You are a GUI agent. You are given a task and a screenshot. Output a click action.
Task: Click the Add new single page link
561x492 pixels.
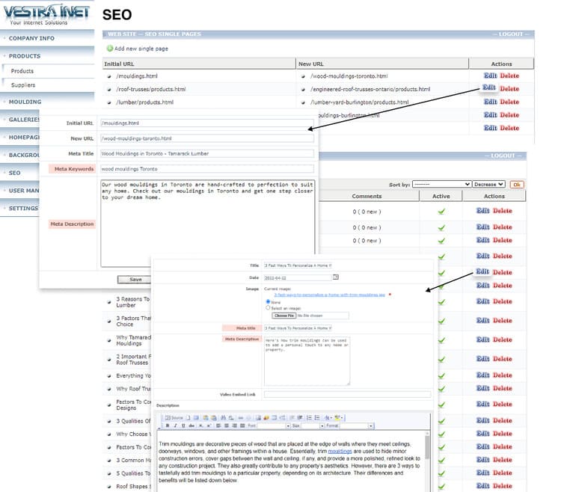click(141, 49)
